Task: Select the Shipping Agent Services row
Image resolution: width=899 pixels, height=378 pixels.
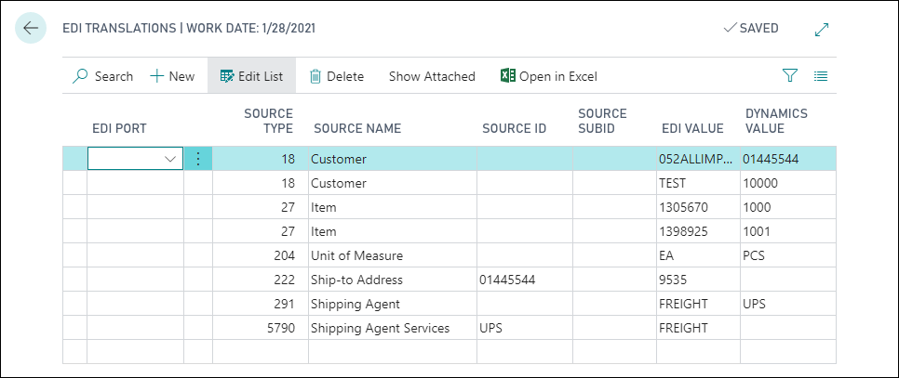Action: pos(380,328)
